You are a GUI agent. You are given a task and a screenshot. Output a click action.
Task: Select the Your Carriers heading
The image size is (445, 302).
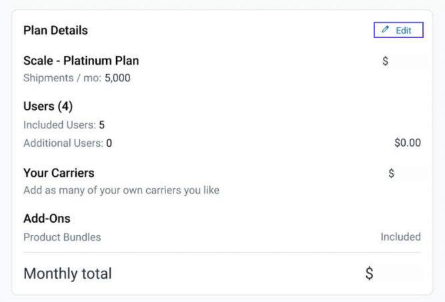coord(59,173)
